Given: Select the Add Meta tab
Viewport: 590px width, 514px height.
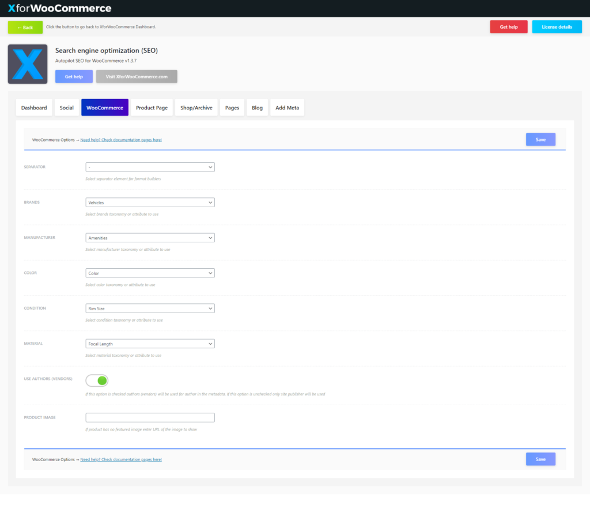Looking at the screenshot, I should 287,108.
